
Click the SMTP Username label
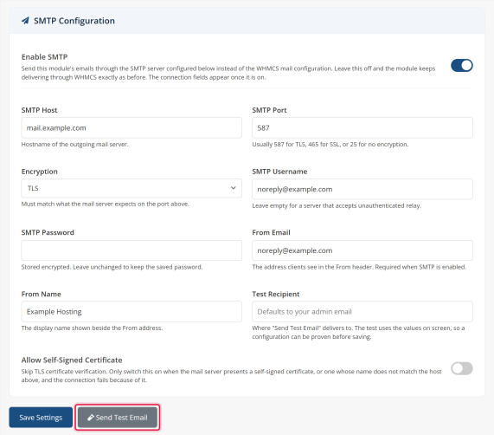pos(279,172)
